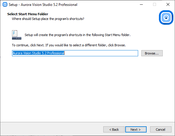Click the Start Menu checklist icon
Image resolution: width=175 pixels, height=136 pixels.
point(17,35)
